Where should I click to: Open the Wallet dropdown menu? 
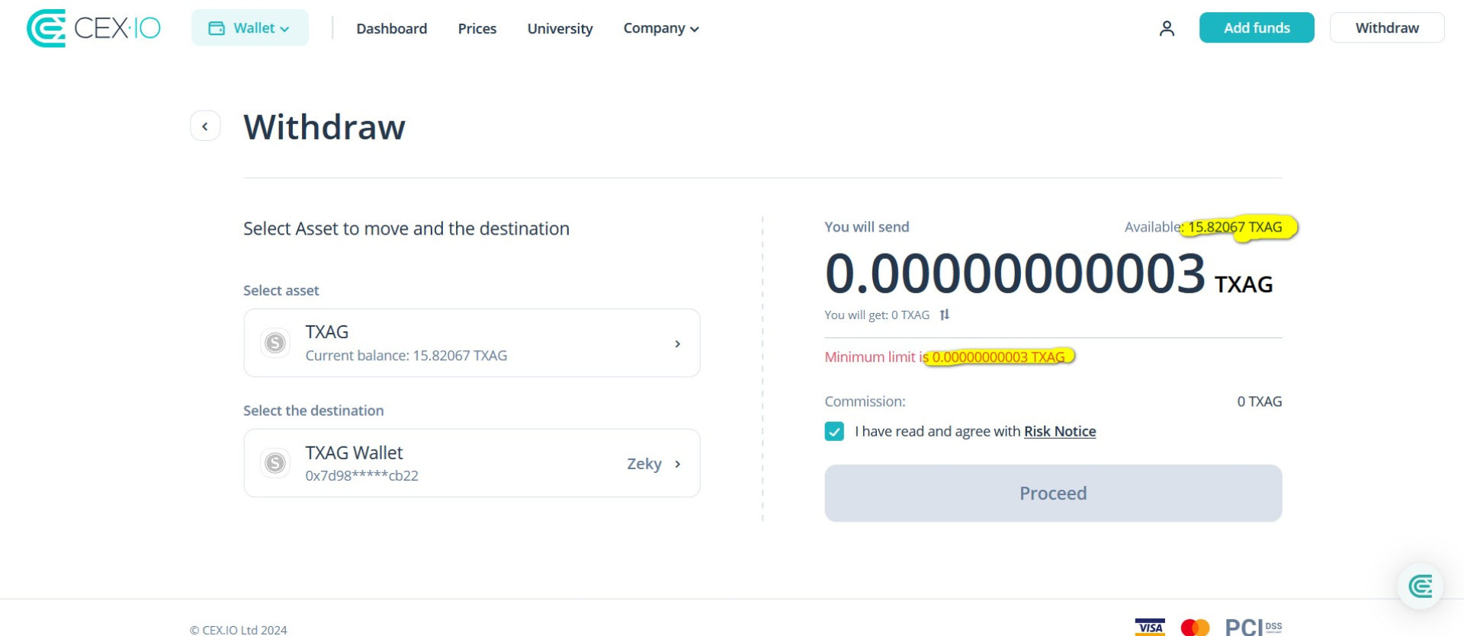250,28
